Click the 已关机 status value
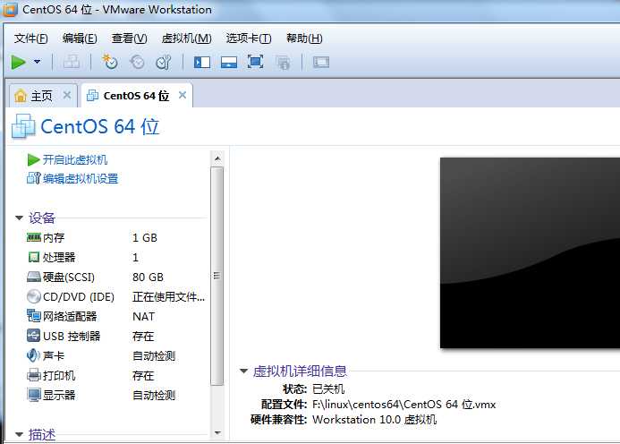This screenshot has height=444, width=620. click(328, 389)
